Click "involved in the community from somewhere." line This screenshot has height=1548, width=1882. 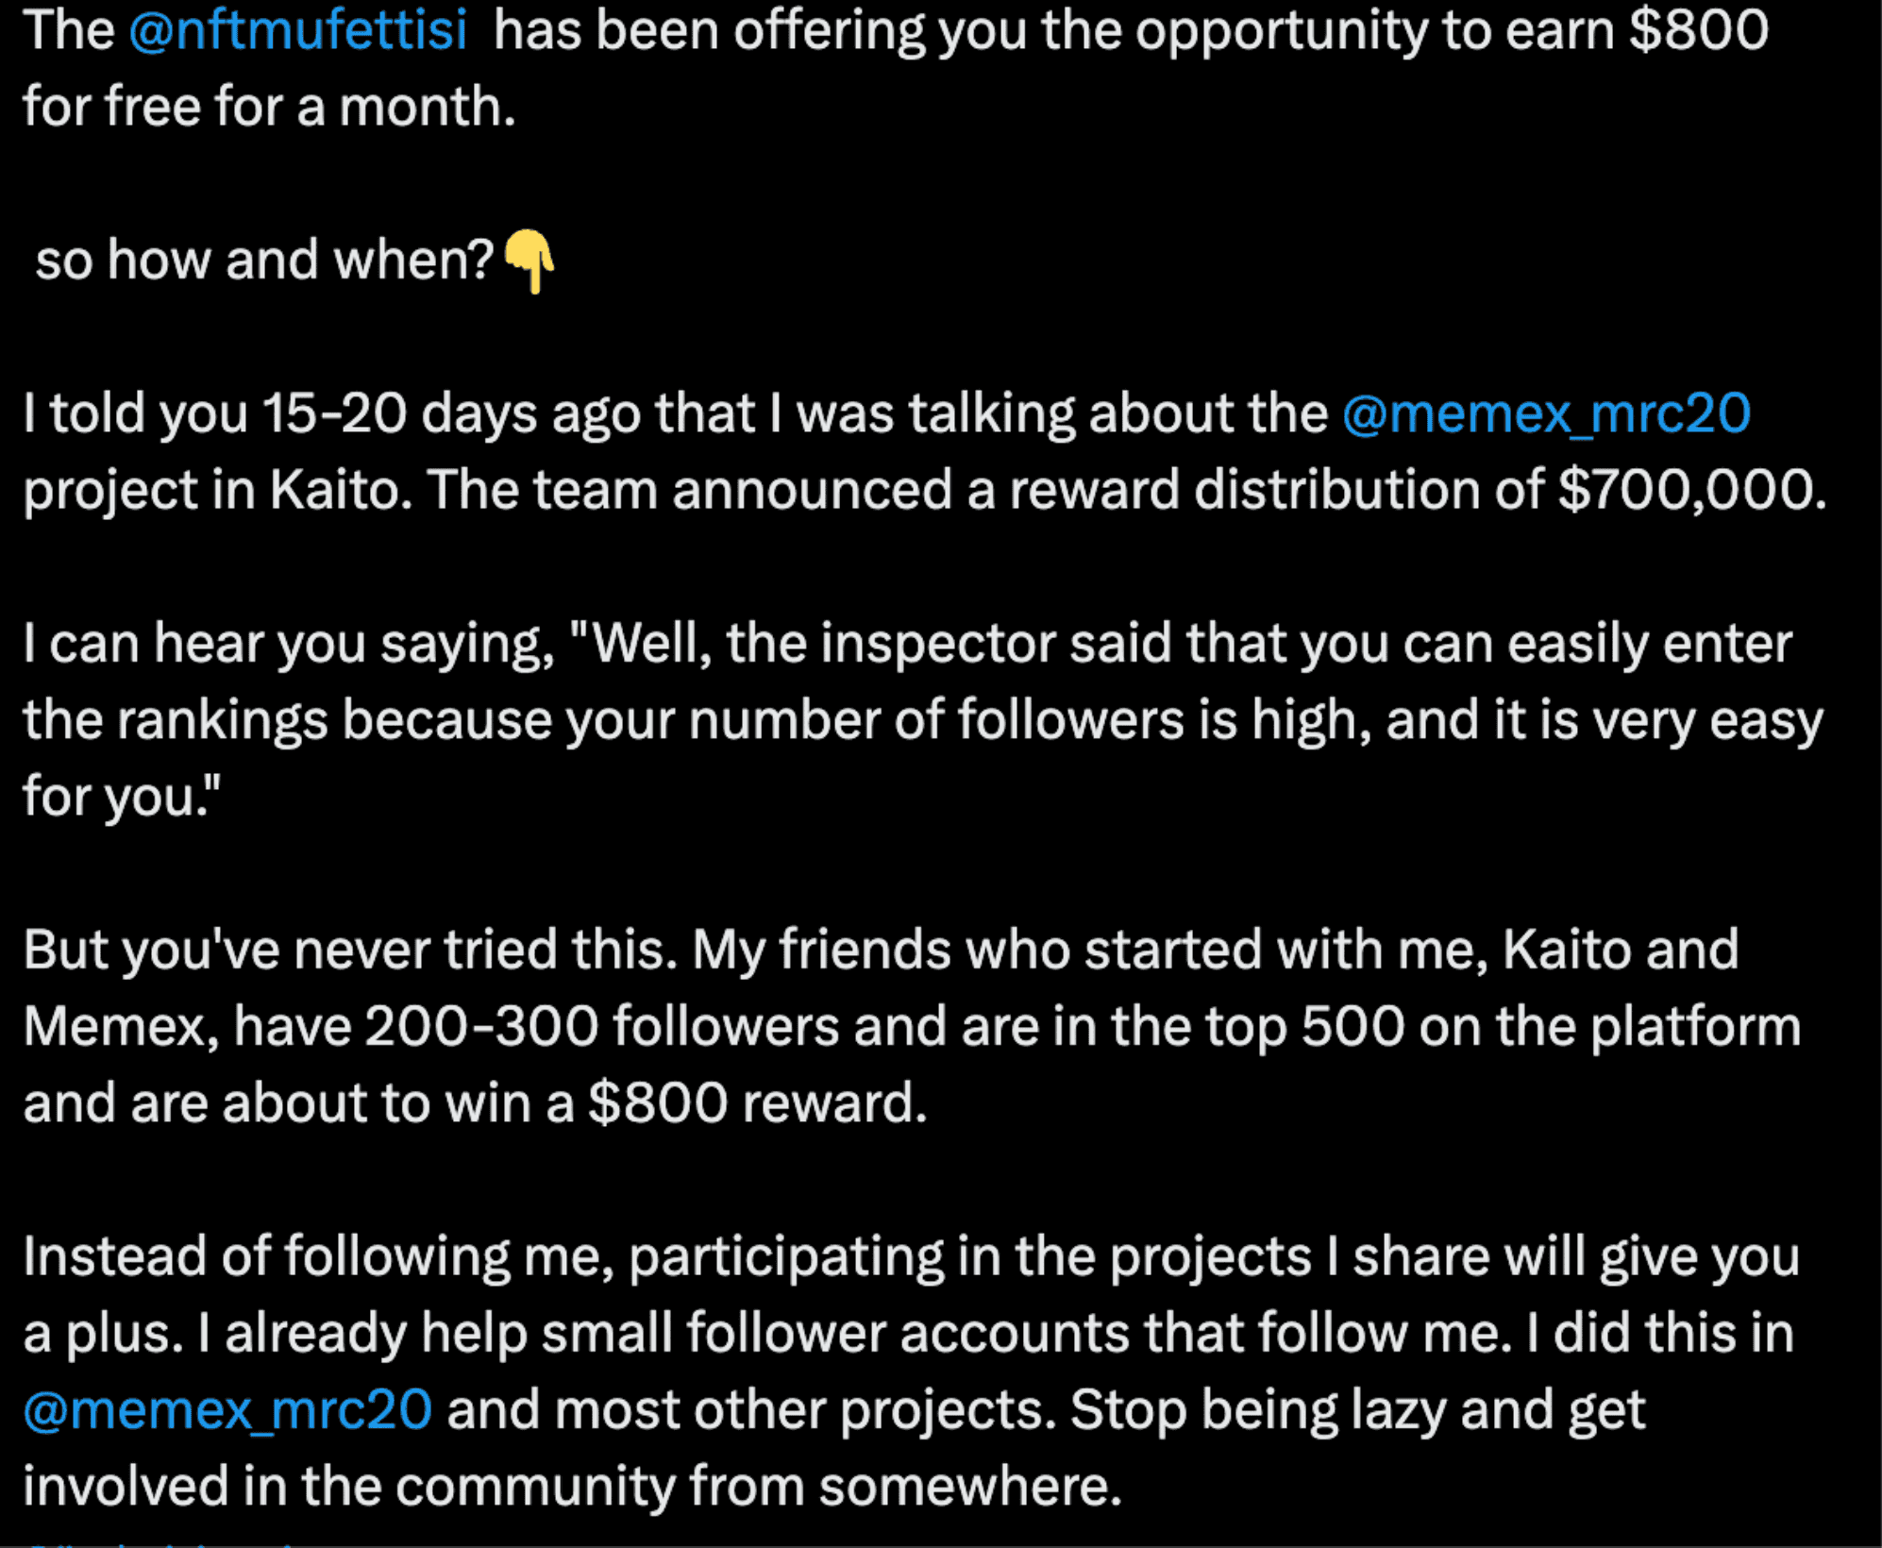click(572, 1487)
